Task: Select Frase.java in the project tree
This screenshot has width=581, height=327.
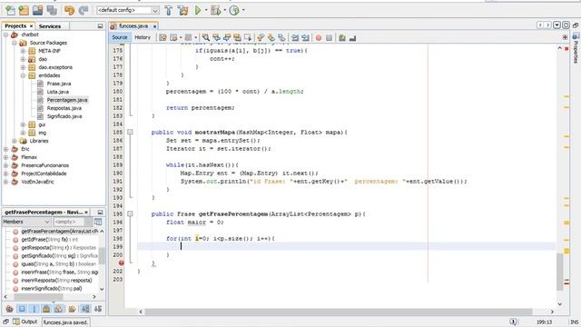Action: click(x=59, y=84)
